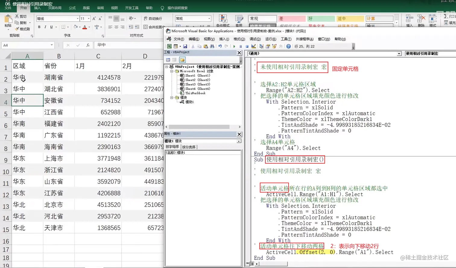Click the Save disk icon in VBA toolbar
Image resolution: width=456 pixels, height=268 pixels.
[185, 46]
